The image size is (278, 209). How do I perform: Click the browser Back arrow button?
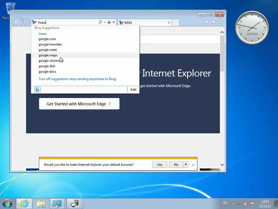click(17, 22)
